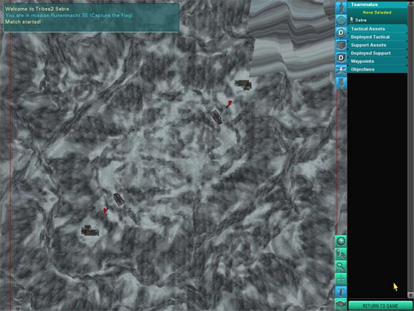Viewport: 414px width, 311px height.
Task: Click the 'Match started!' chat message
Action: coord(23,21)
